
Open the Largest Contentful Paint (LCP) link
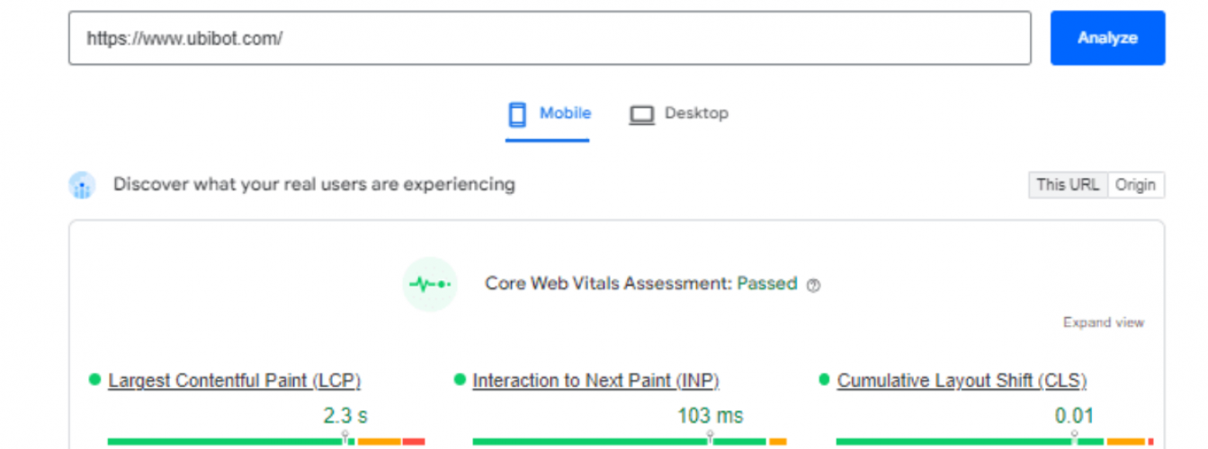pos(234,381)
